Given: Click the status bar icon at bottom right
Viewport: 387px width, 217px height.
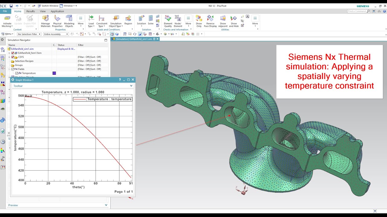Looking at the screenshot, I should point(375,211).
